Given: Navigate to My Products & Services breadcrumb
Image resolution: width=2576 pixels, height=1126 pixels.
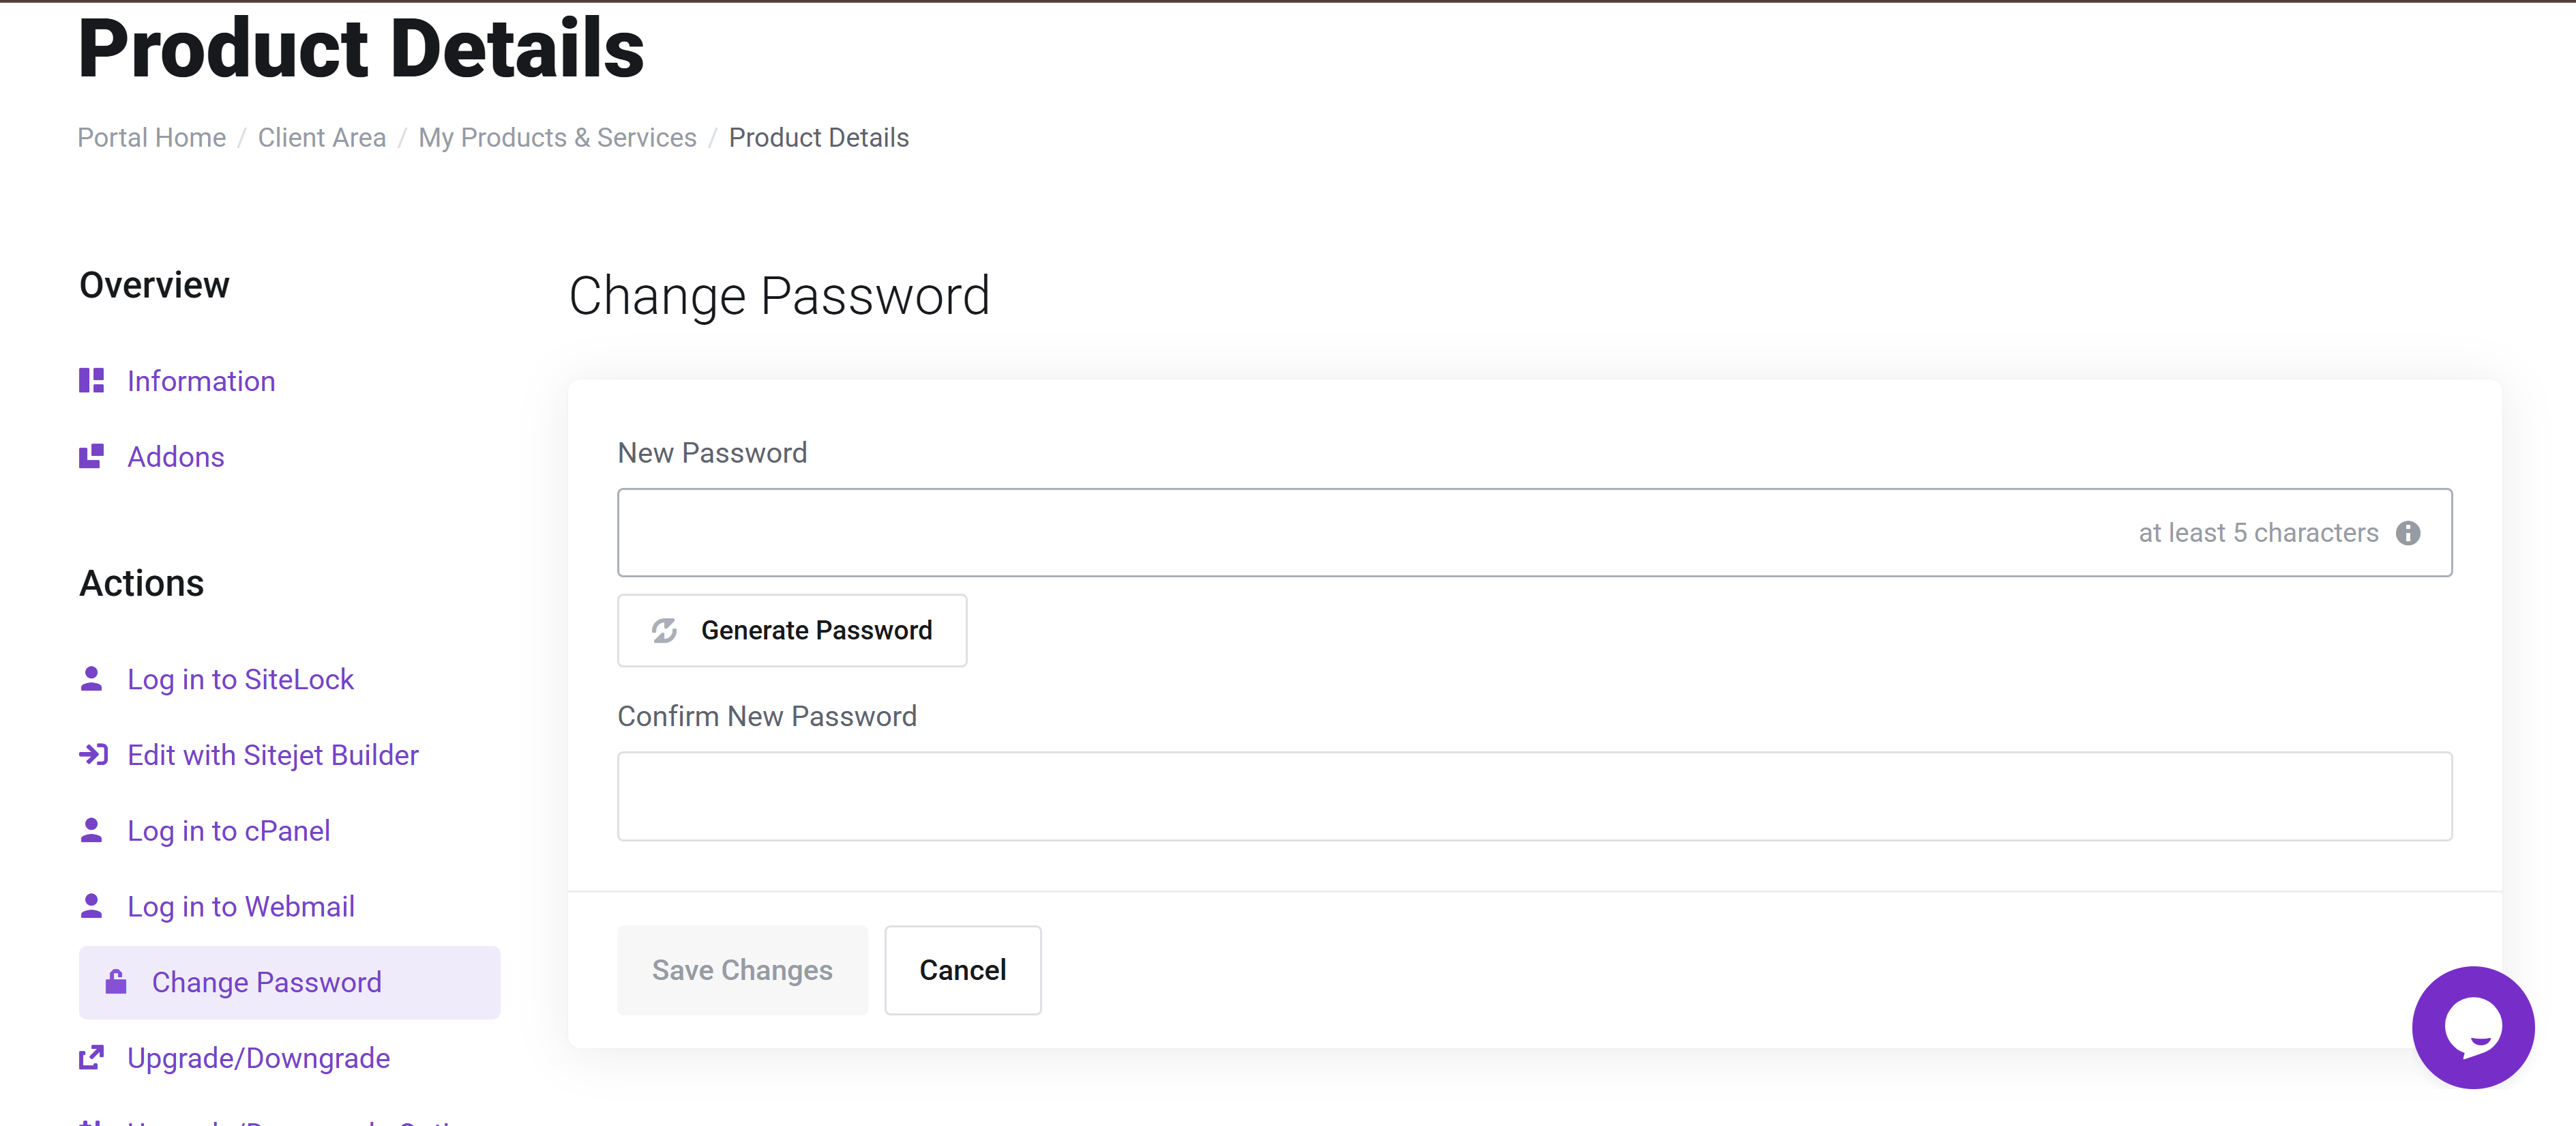Looking at the screenshot, I should pos(557,138).
